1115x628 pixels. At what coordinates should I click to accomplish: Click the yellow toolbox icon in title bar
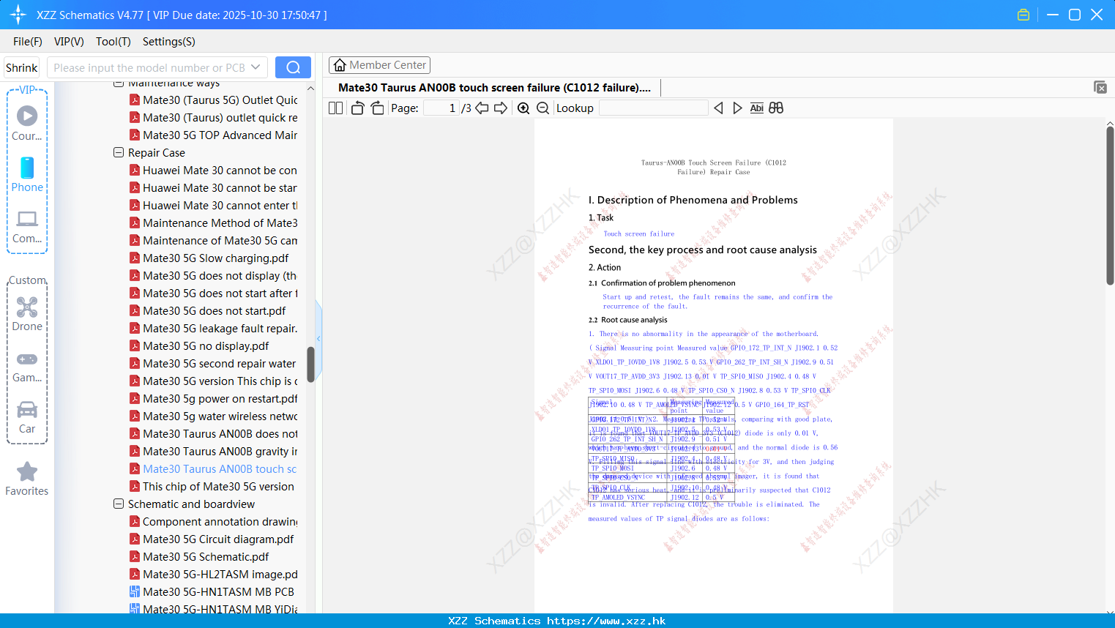point(1023,15)
